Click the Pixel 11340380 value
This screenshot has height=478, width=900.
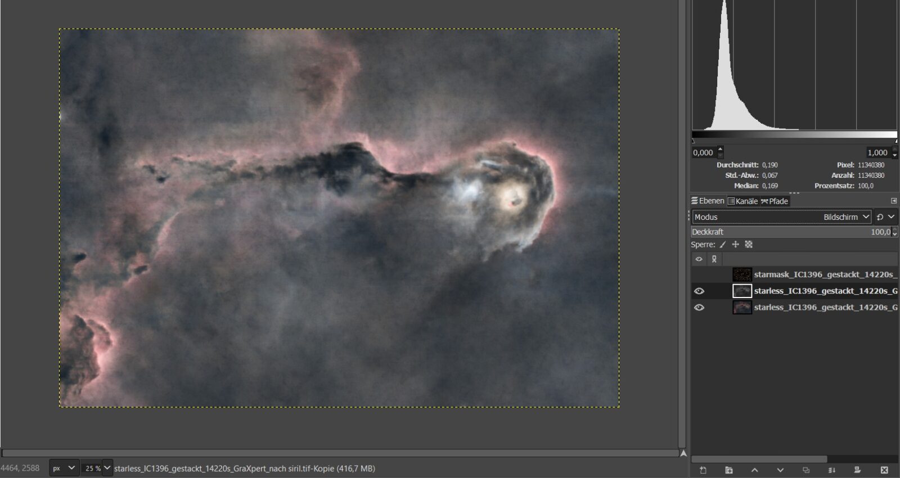pyautogui.click(x=871, y=165)
